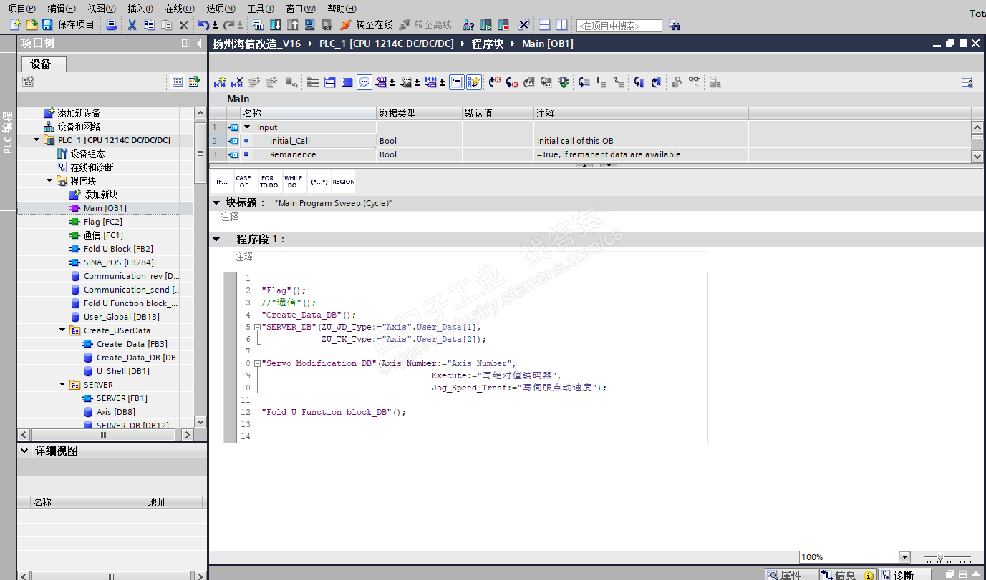Open the 工具(T) menu
The image size is (986, 580).
pyautogui.click(x=261, y=9)
